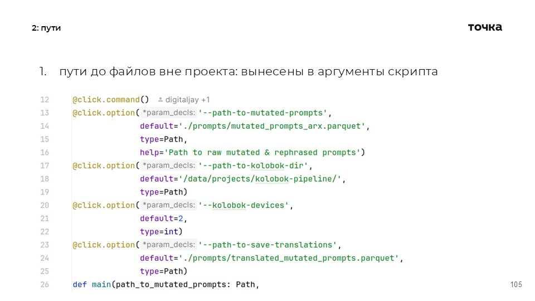The width and height of the screenshot is (535, 301).
Task: Click the default './prompts/translated_mutated_prompts.parquet'
Action: click(289, 258)
